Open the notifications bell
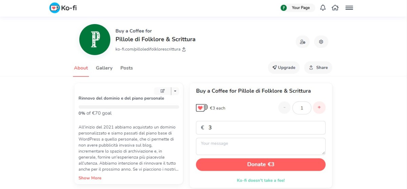 [323, 8]
